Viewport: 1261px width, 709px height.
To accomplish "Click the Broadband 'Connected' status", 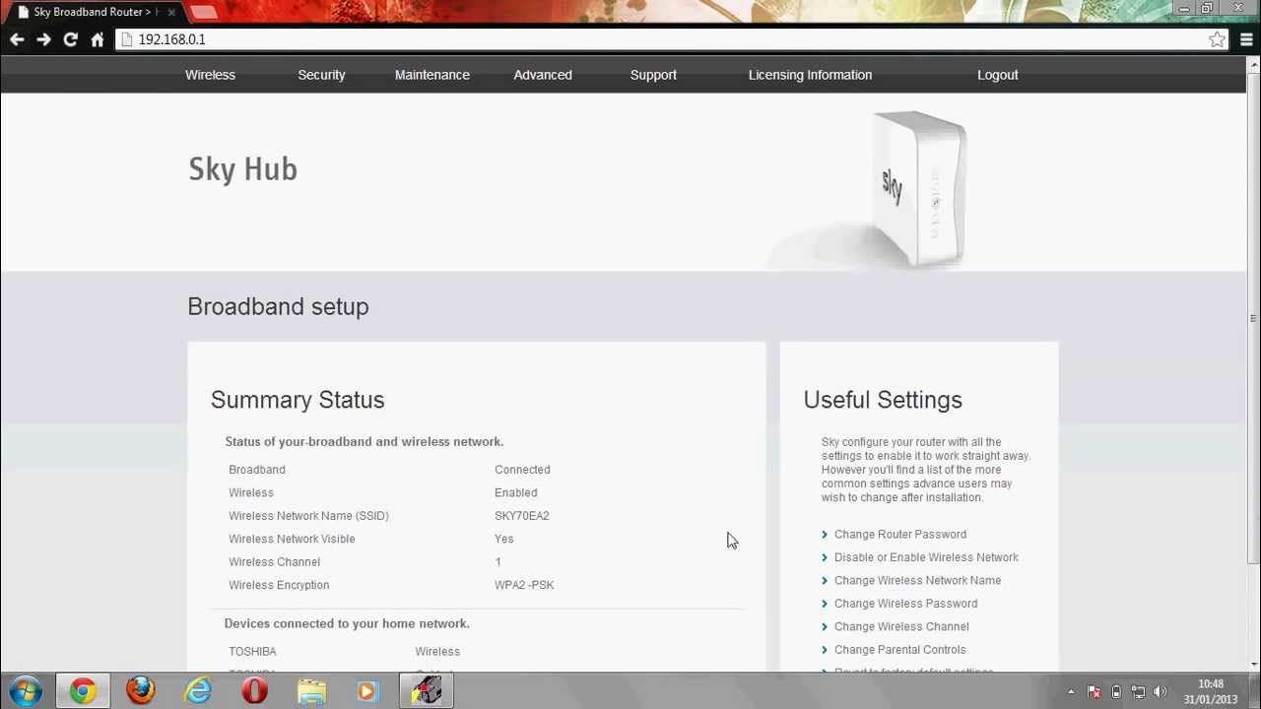I will 522,470.
